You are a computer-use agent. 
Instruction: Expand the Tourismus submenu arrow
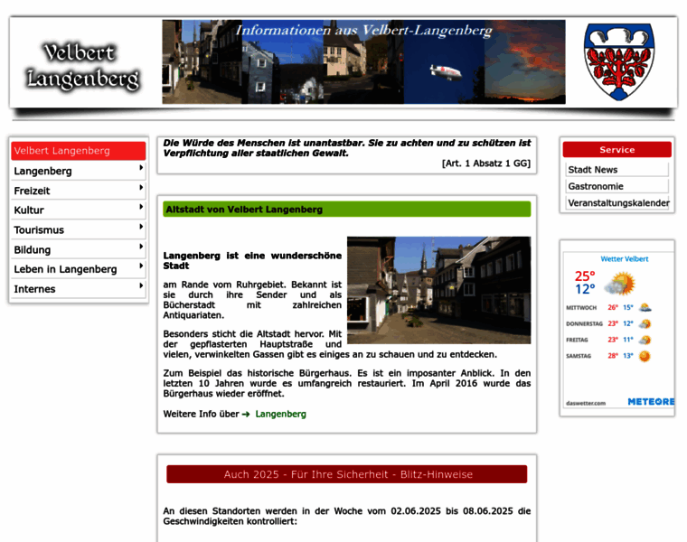(x=141, y=227)
